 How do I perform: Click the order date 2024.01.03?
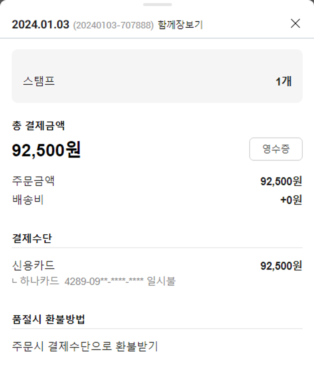click(40, 25)
